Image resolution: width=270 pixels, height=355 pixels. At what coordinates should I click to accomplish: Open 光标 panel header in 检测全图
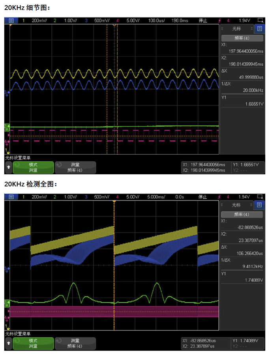point(236,205)
